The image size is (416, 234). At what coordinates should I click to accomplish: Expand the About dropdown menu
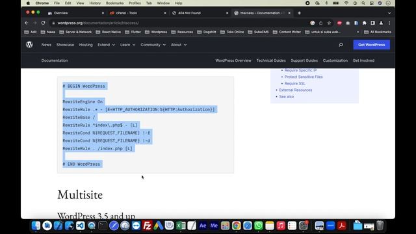[x=179, y=45]
